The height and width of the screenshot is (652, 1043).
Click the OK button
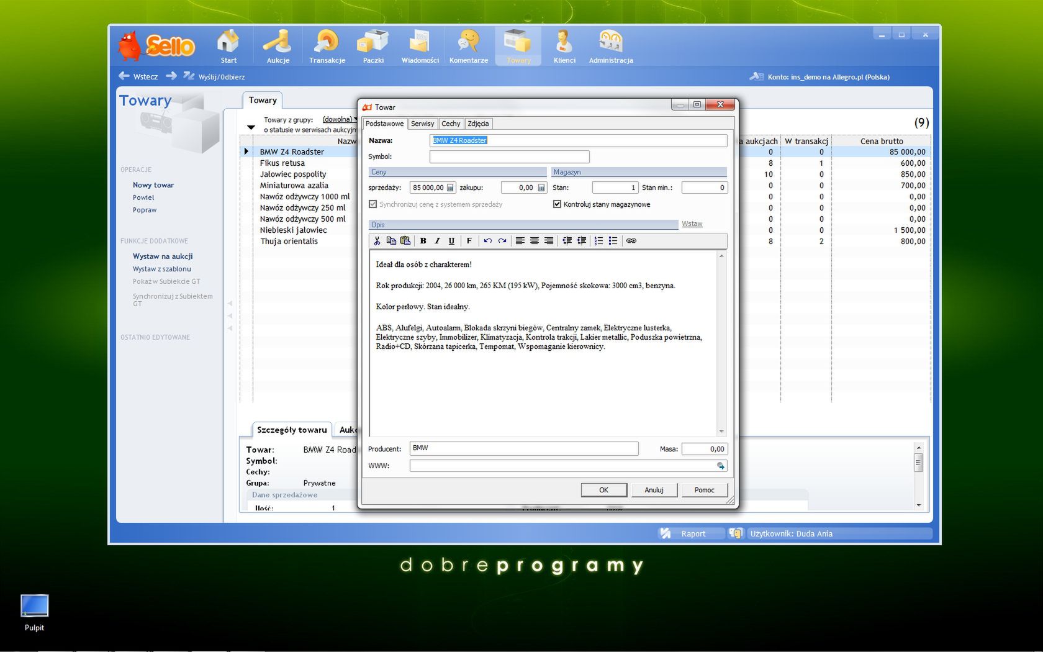(x=603, y=490)
